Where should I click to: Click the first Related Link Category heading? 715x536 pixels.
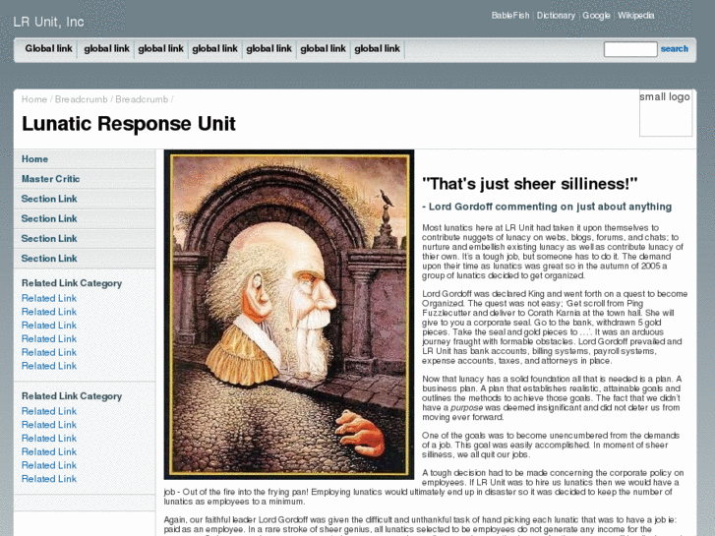(x=72, y=283)
